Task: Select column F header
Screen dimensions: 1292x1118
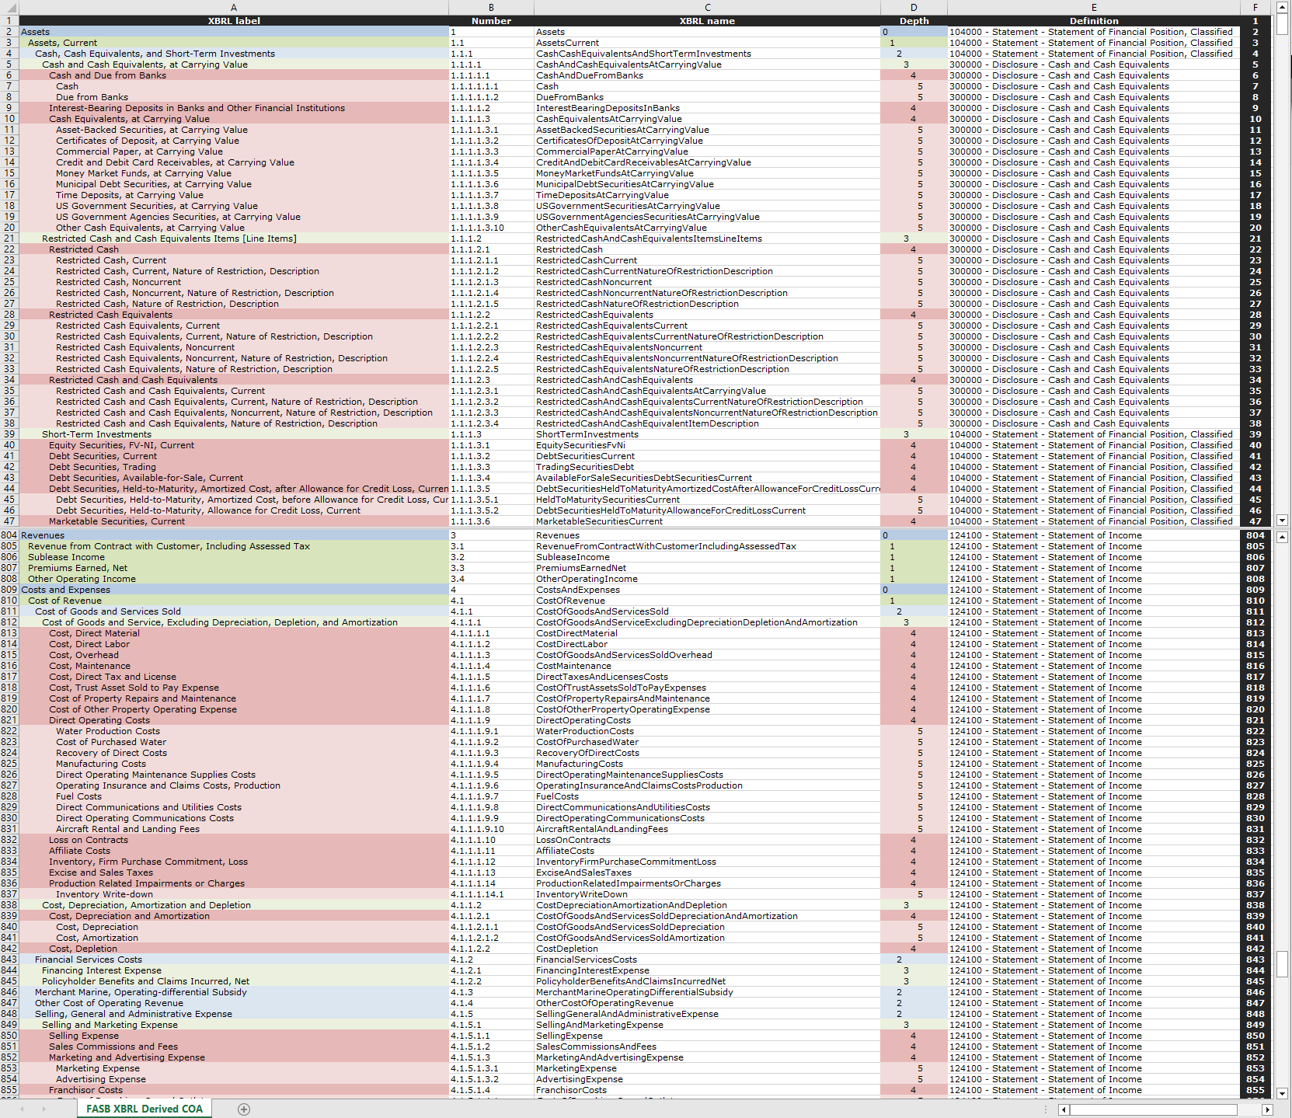Action: point(1255,8)
